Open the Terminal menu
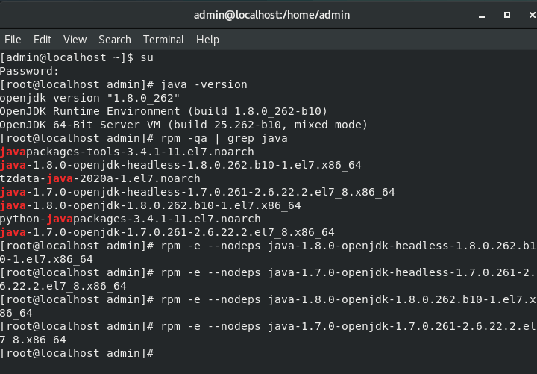 [x=163, y=40]
